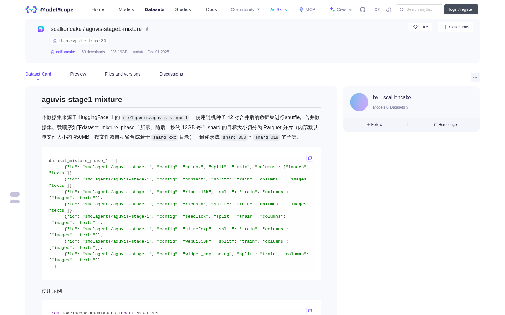Follow the author scallioncake

375,125
